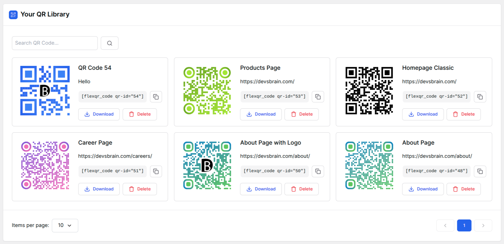This screenshot has width=504, height=244.
Task: Open the items per page dropdown
Action: pos(65,225)
